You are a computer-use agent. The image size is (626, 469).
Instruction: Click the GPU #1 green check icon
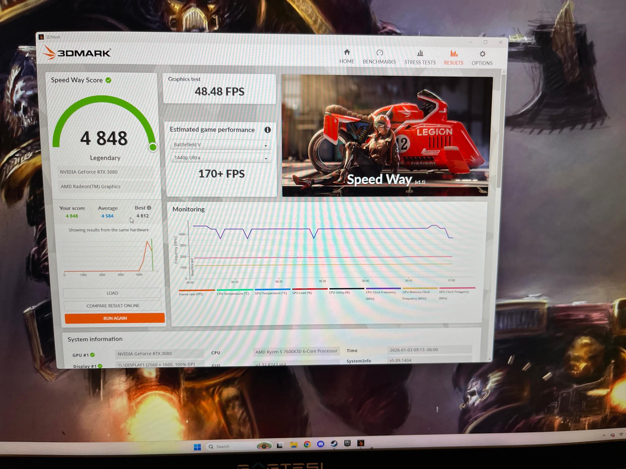tap(93, 355)
